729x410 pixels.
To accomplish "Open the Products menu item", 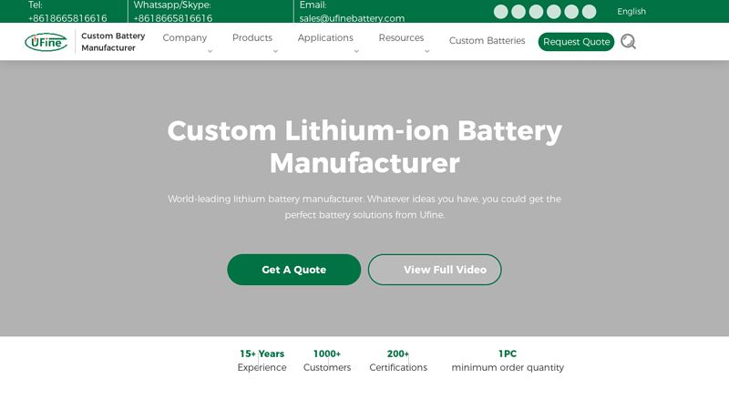I will (252, 37).
